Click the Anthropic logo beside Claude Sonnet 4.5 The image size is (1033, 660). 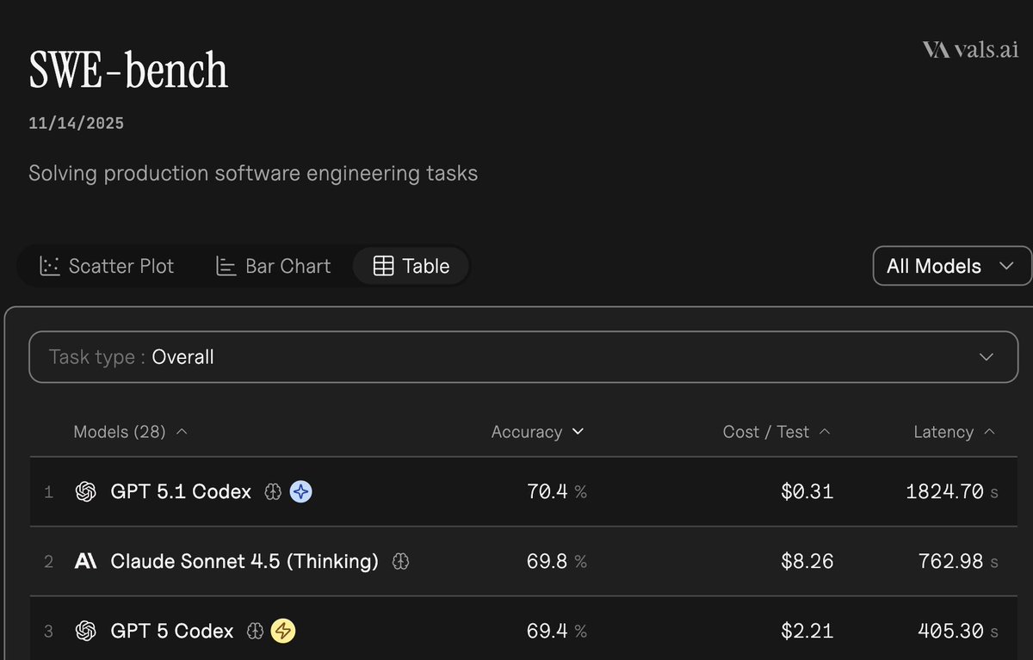click(85, 561)
